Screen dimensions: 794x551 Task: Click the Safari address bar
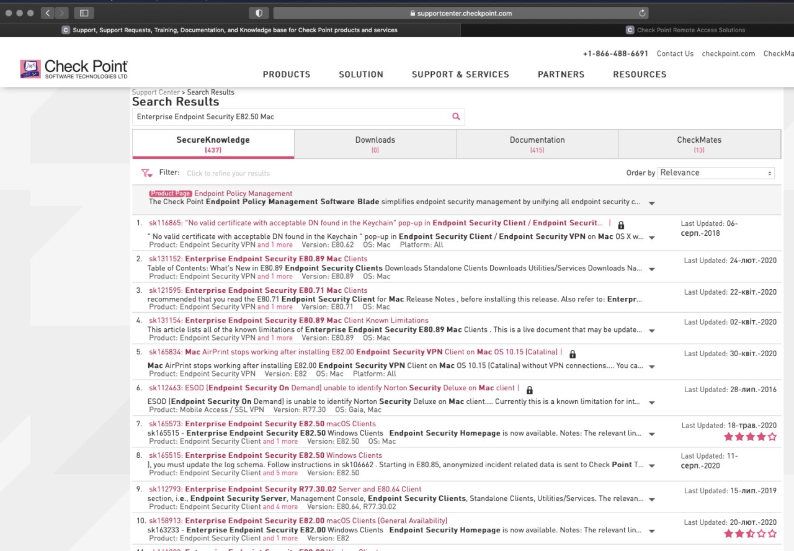coord(461,13)
